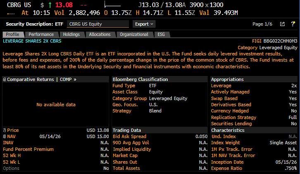Click the Fund Percent Premium row
Image resolution: width=300 pixels, height=174 pixels.
pyautogui.click(x=56, y=149)
